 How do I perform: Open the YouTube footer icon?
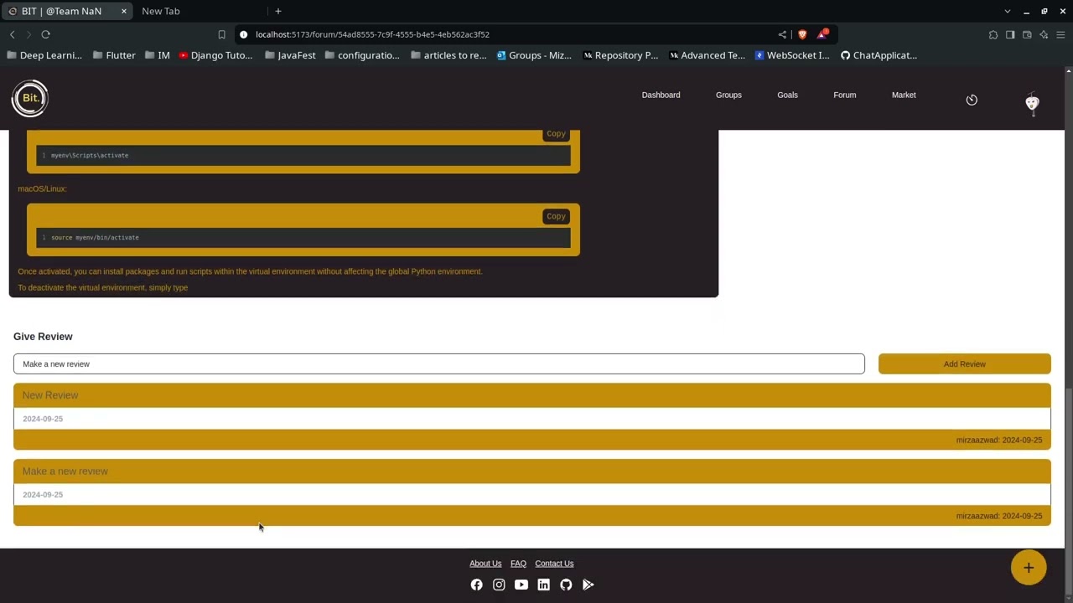pos(521,585)
